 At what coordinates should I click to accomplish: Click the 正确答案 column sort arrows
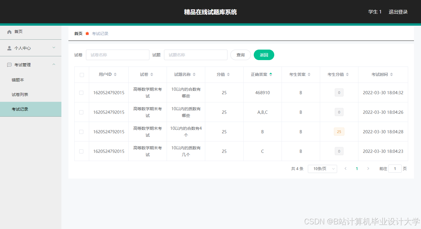pyautogui.click(x=271, y=75)
